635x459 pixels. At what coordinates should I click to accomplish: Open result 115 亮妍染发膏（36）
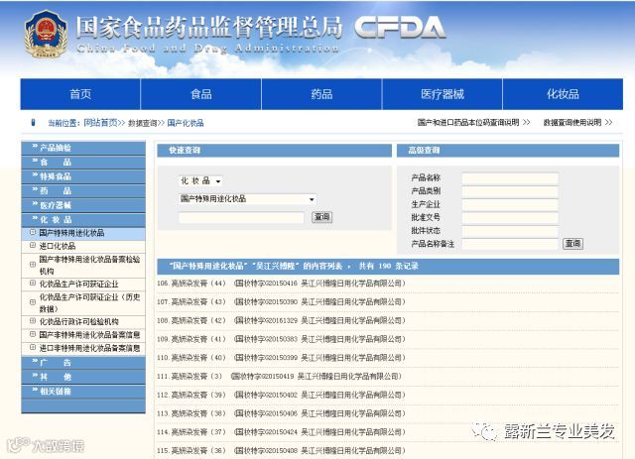[x=282, y=450]
